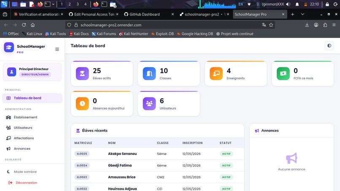Screen dimensions: 340x191
Task: Go to the browser home page icon
Action: pyautogui.click(x=33, y=25)
